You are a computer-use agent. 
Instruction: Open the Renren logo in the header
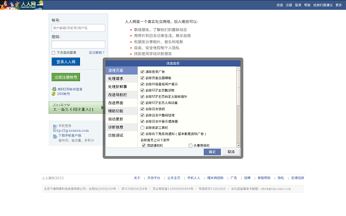click(22, 5)
